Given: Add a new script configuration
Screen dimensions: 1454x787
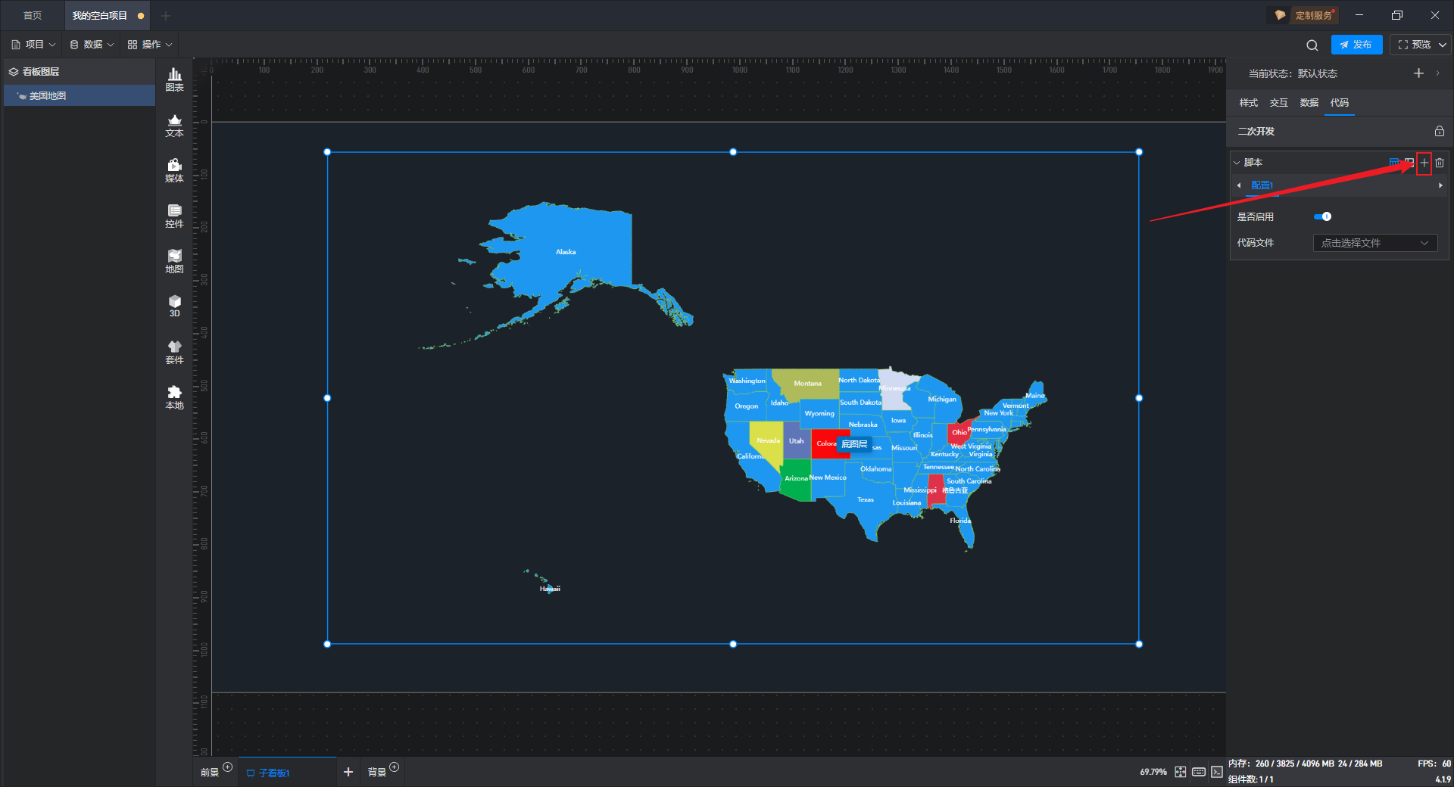Looking at the screenshot, I should coord(1424,163).
